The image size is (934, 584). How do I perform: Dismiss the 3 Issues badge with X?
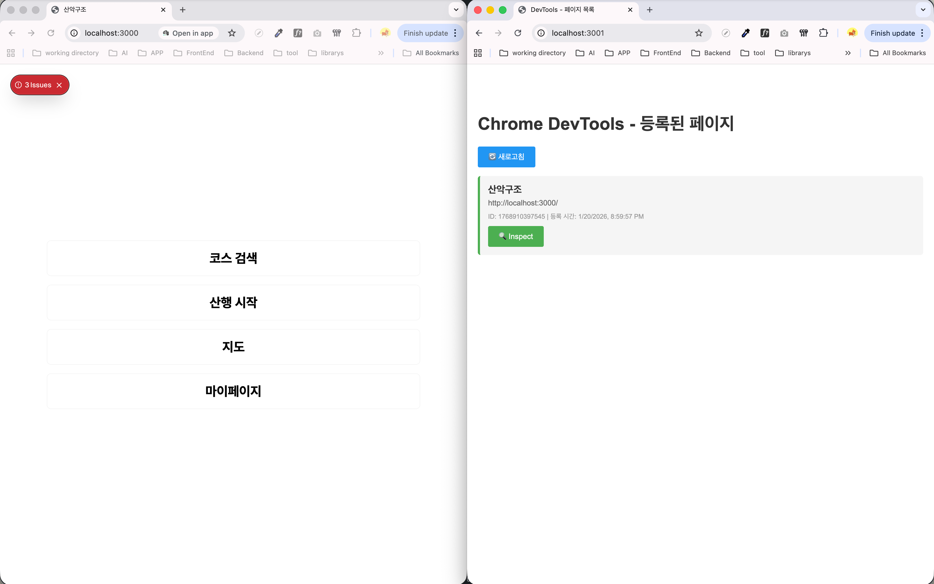pyautogui.click(x=59, y=85)
